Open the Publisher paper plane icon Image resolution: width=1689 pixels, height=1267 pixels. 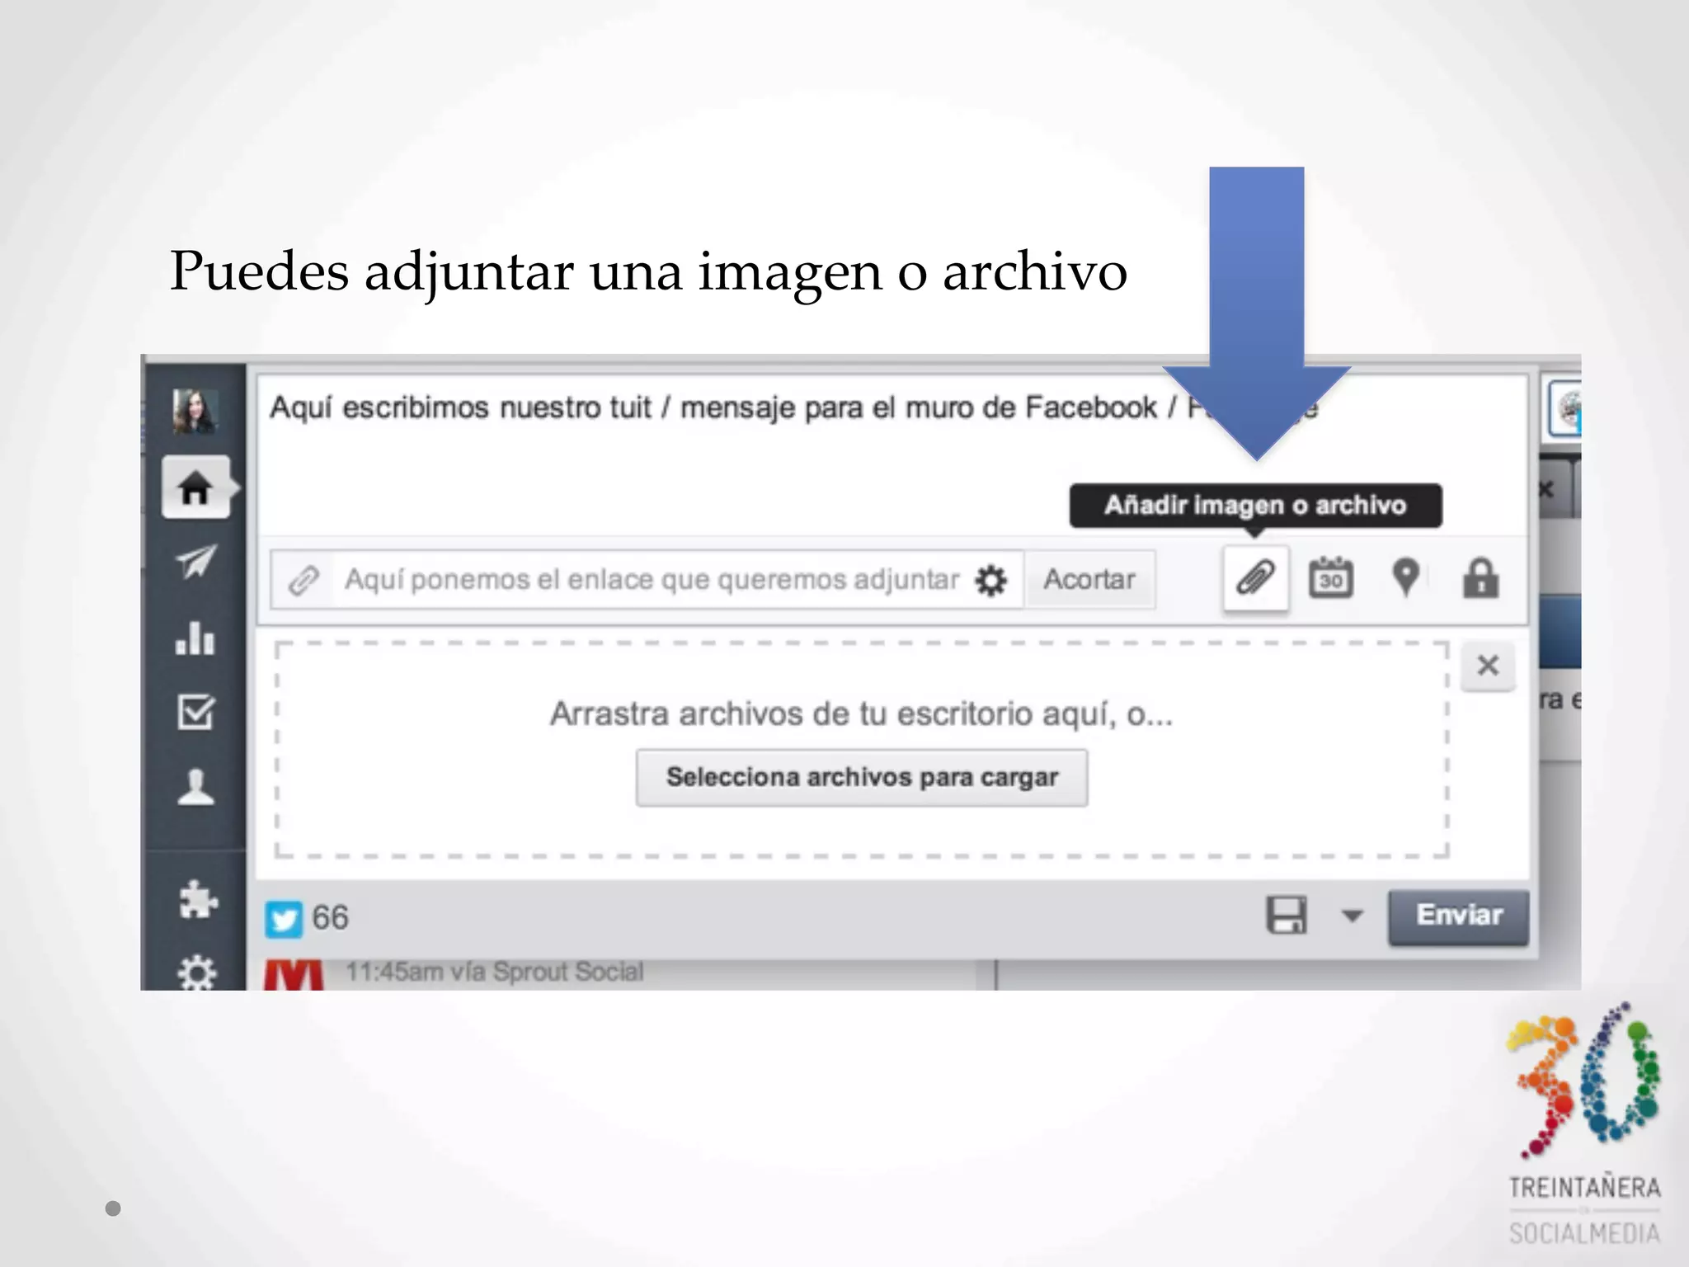point(195,562)
